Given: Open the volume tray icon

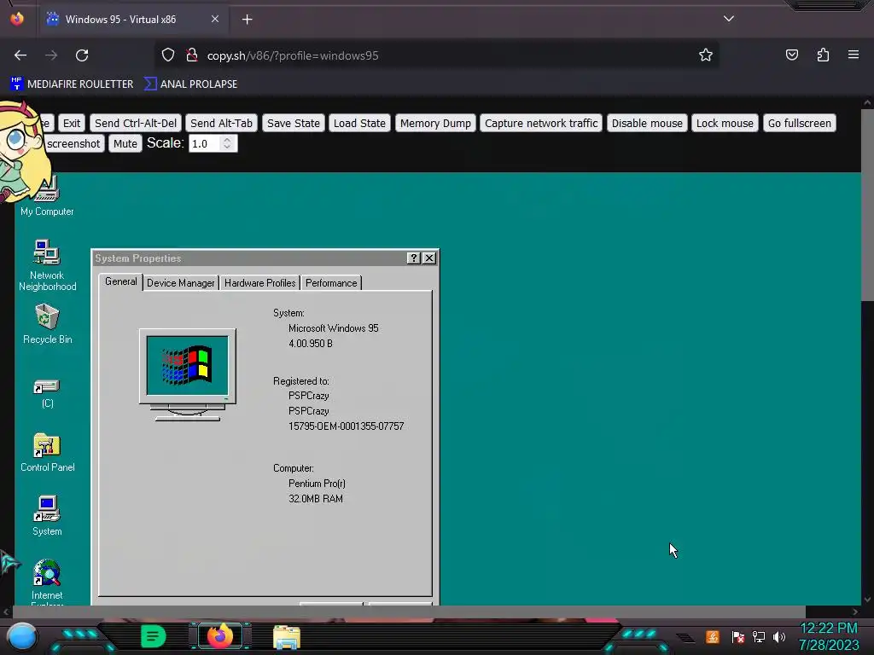Looking at the screenshot, I should point(779,637).
